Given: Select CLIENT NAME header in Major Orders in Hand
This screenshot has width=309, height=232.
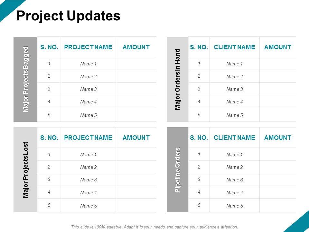Looking at the screenshot, I should [234, 47].
